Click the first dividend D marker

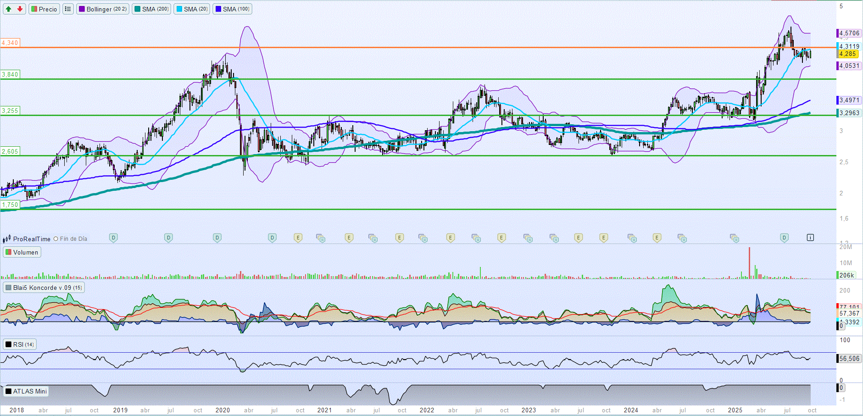click(x=113, y=238)
